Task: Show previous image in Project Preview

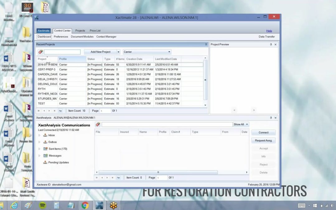Action: click(x=234, y=110)
